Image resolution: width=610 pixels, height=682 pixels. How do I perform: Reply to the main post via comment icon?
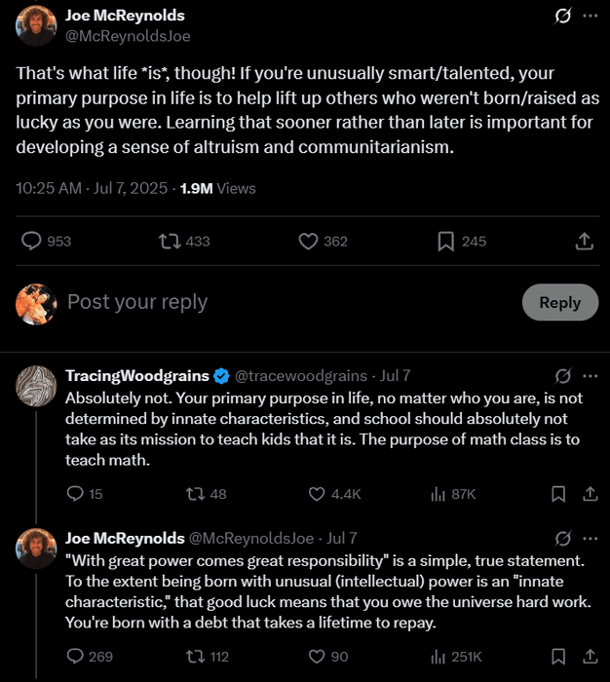click(x=32, y=241)
